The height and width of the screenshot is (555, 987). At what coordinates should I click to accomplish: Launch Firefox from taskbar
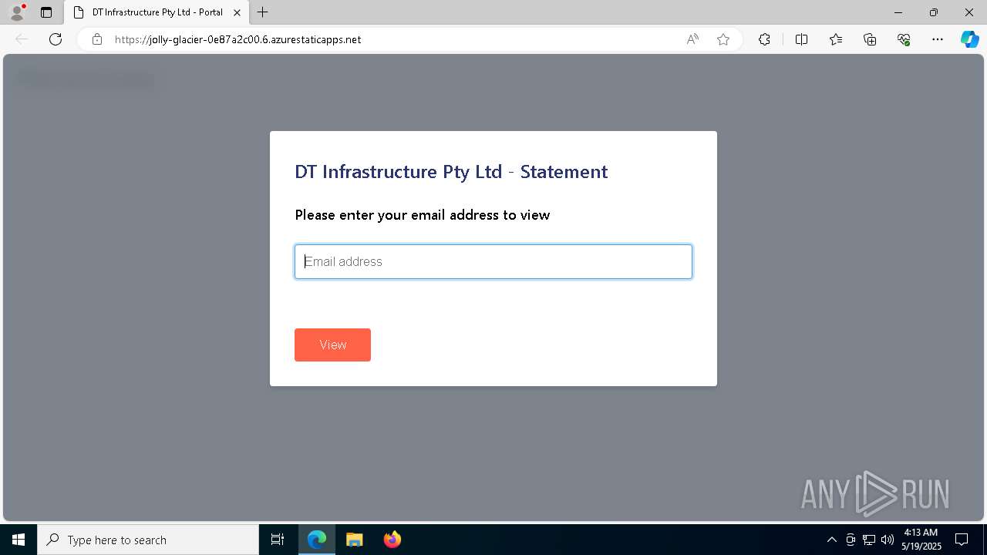click(392, 540)
